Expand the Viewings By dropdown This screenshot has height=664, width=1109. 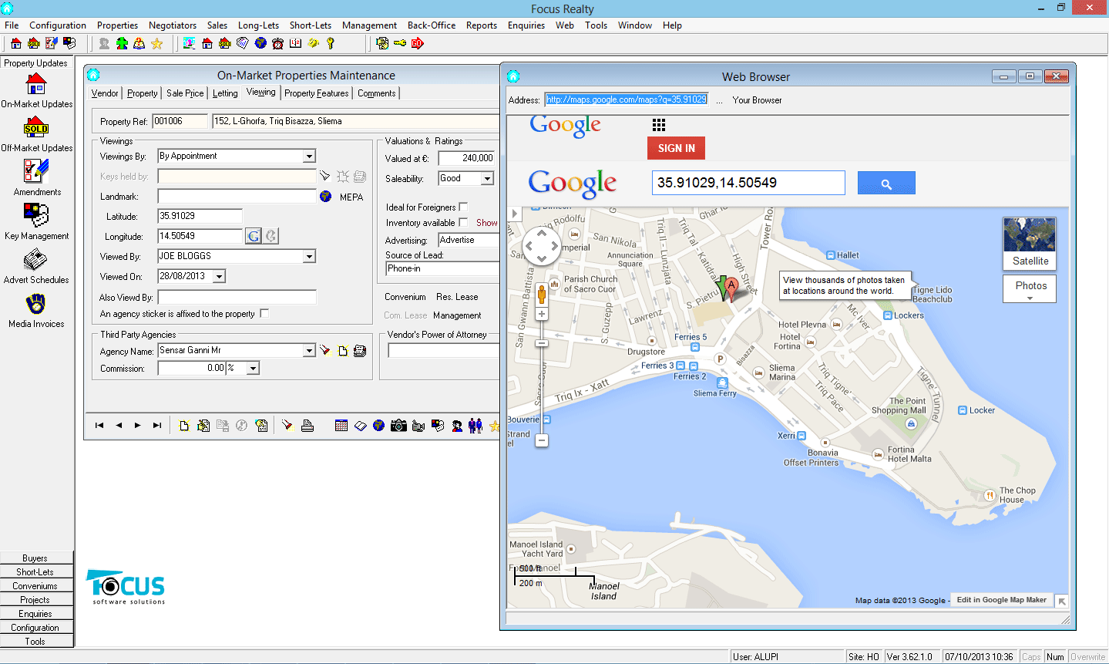(309, 157)
